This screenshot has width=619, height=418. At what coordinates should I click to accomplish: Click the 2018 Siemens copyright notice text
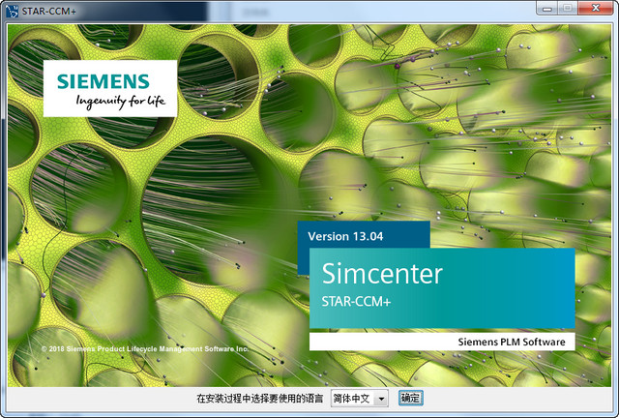(x=145, y=349)
